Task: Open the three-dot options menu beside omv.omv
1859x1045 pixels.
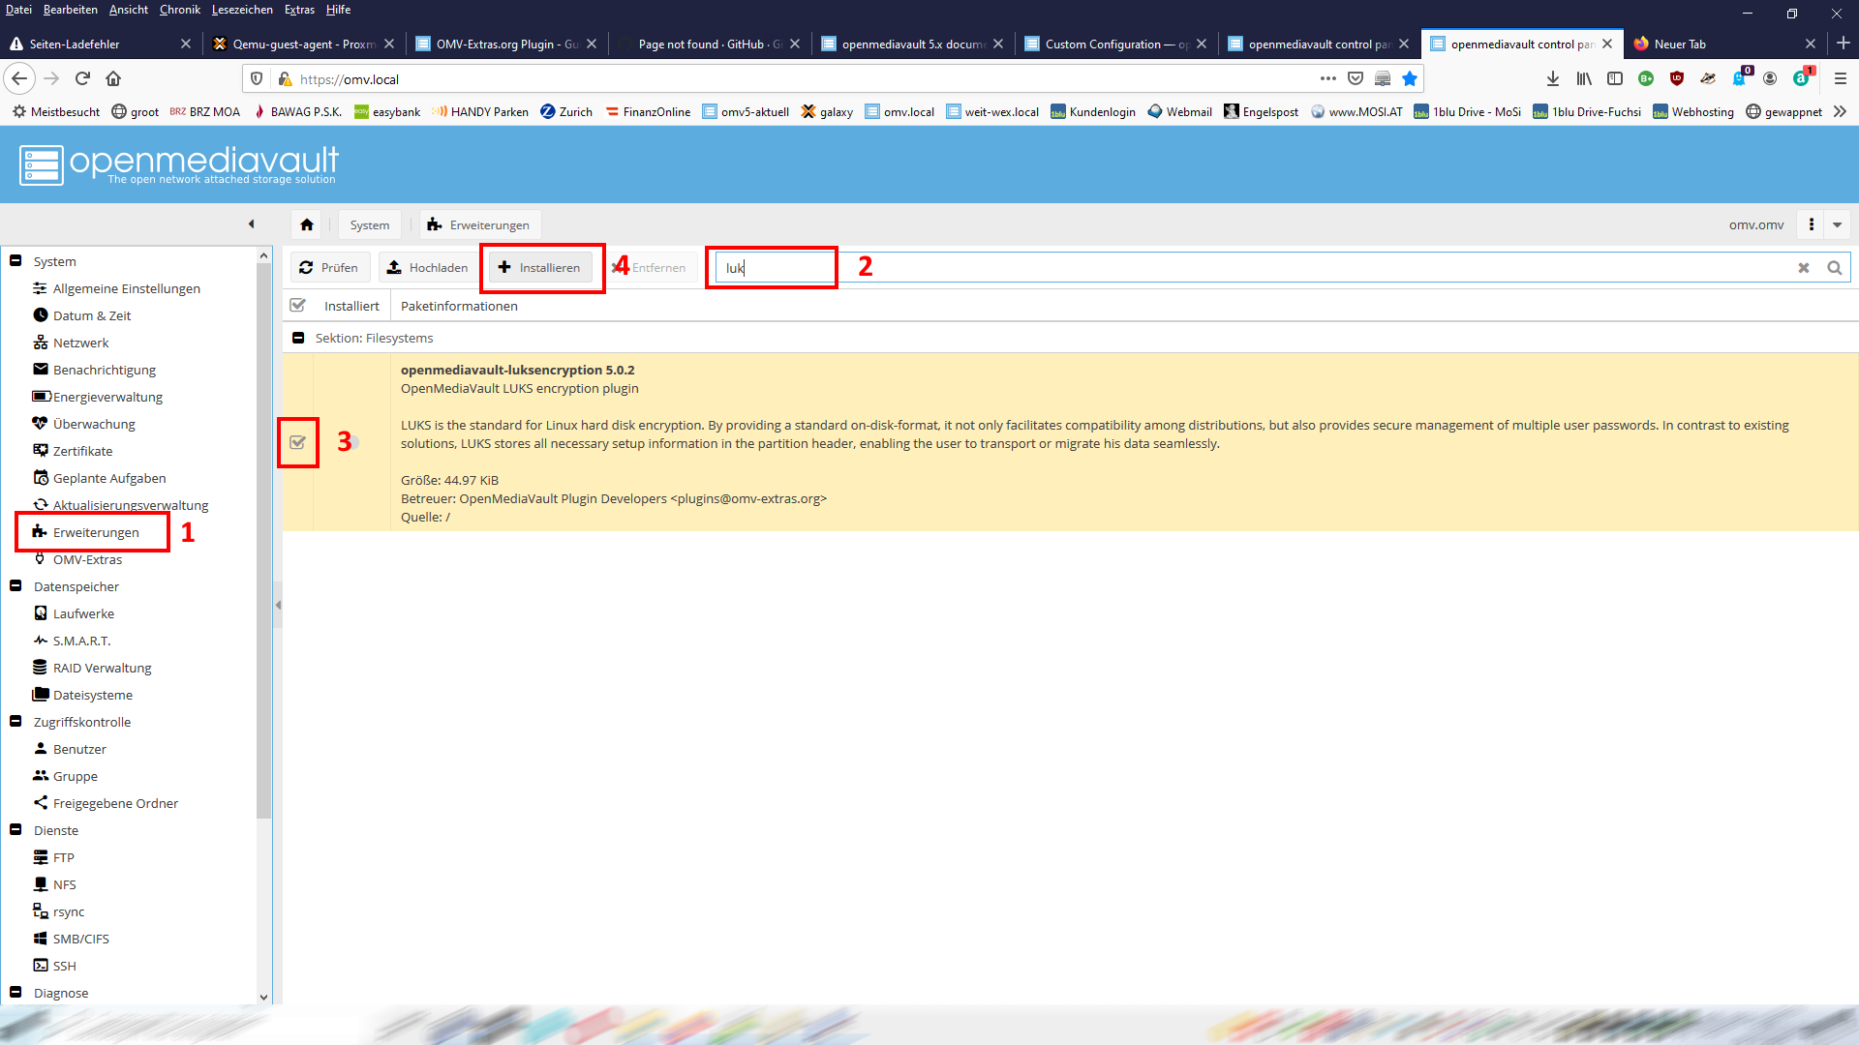Action: pyautogui.click(x=1812, y=224)
